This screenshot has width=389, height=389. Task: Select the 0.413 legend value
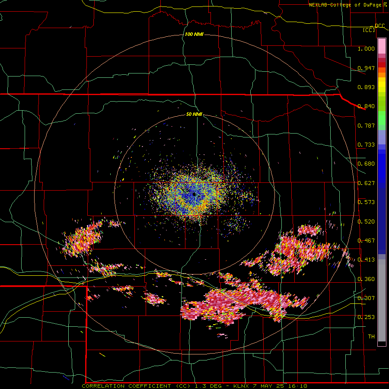point(366,260)
